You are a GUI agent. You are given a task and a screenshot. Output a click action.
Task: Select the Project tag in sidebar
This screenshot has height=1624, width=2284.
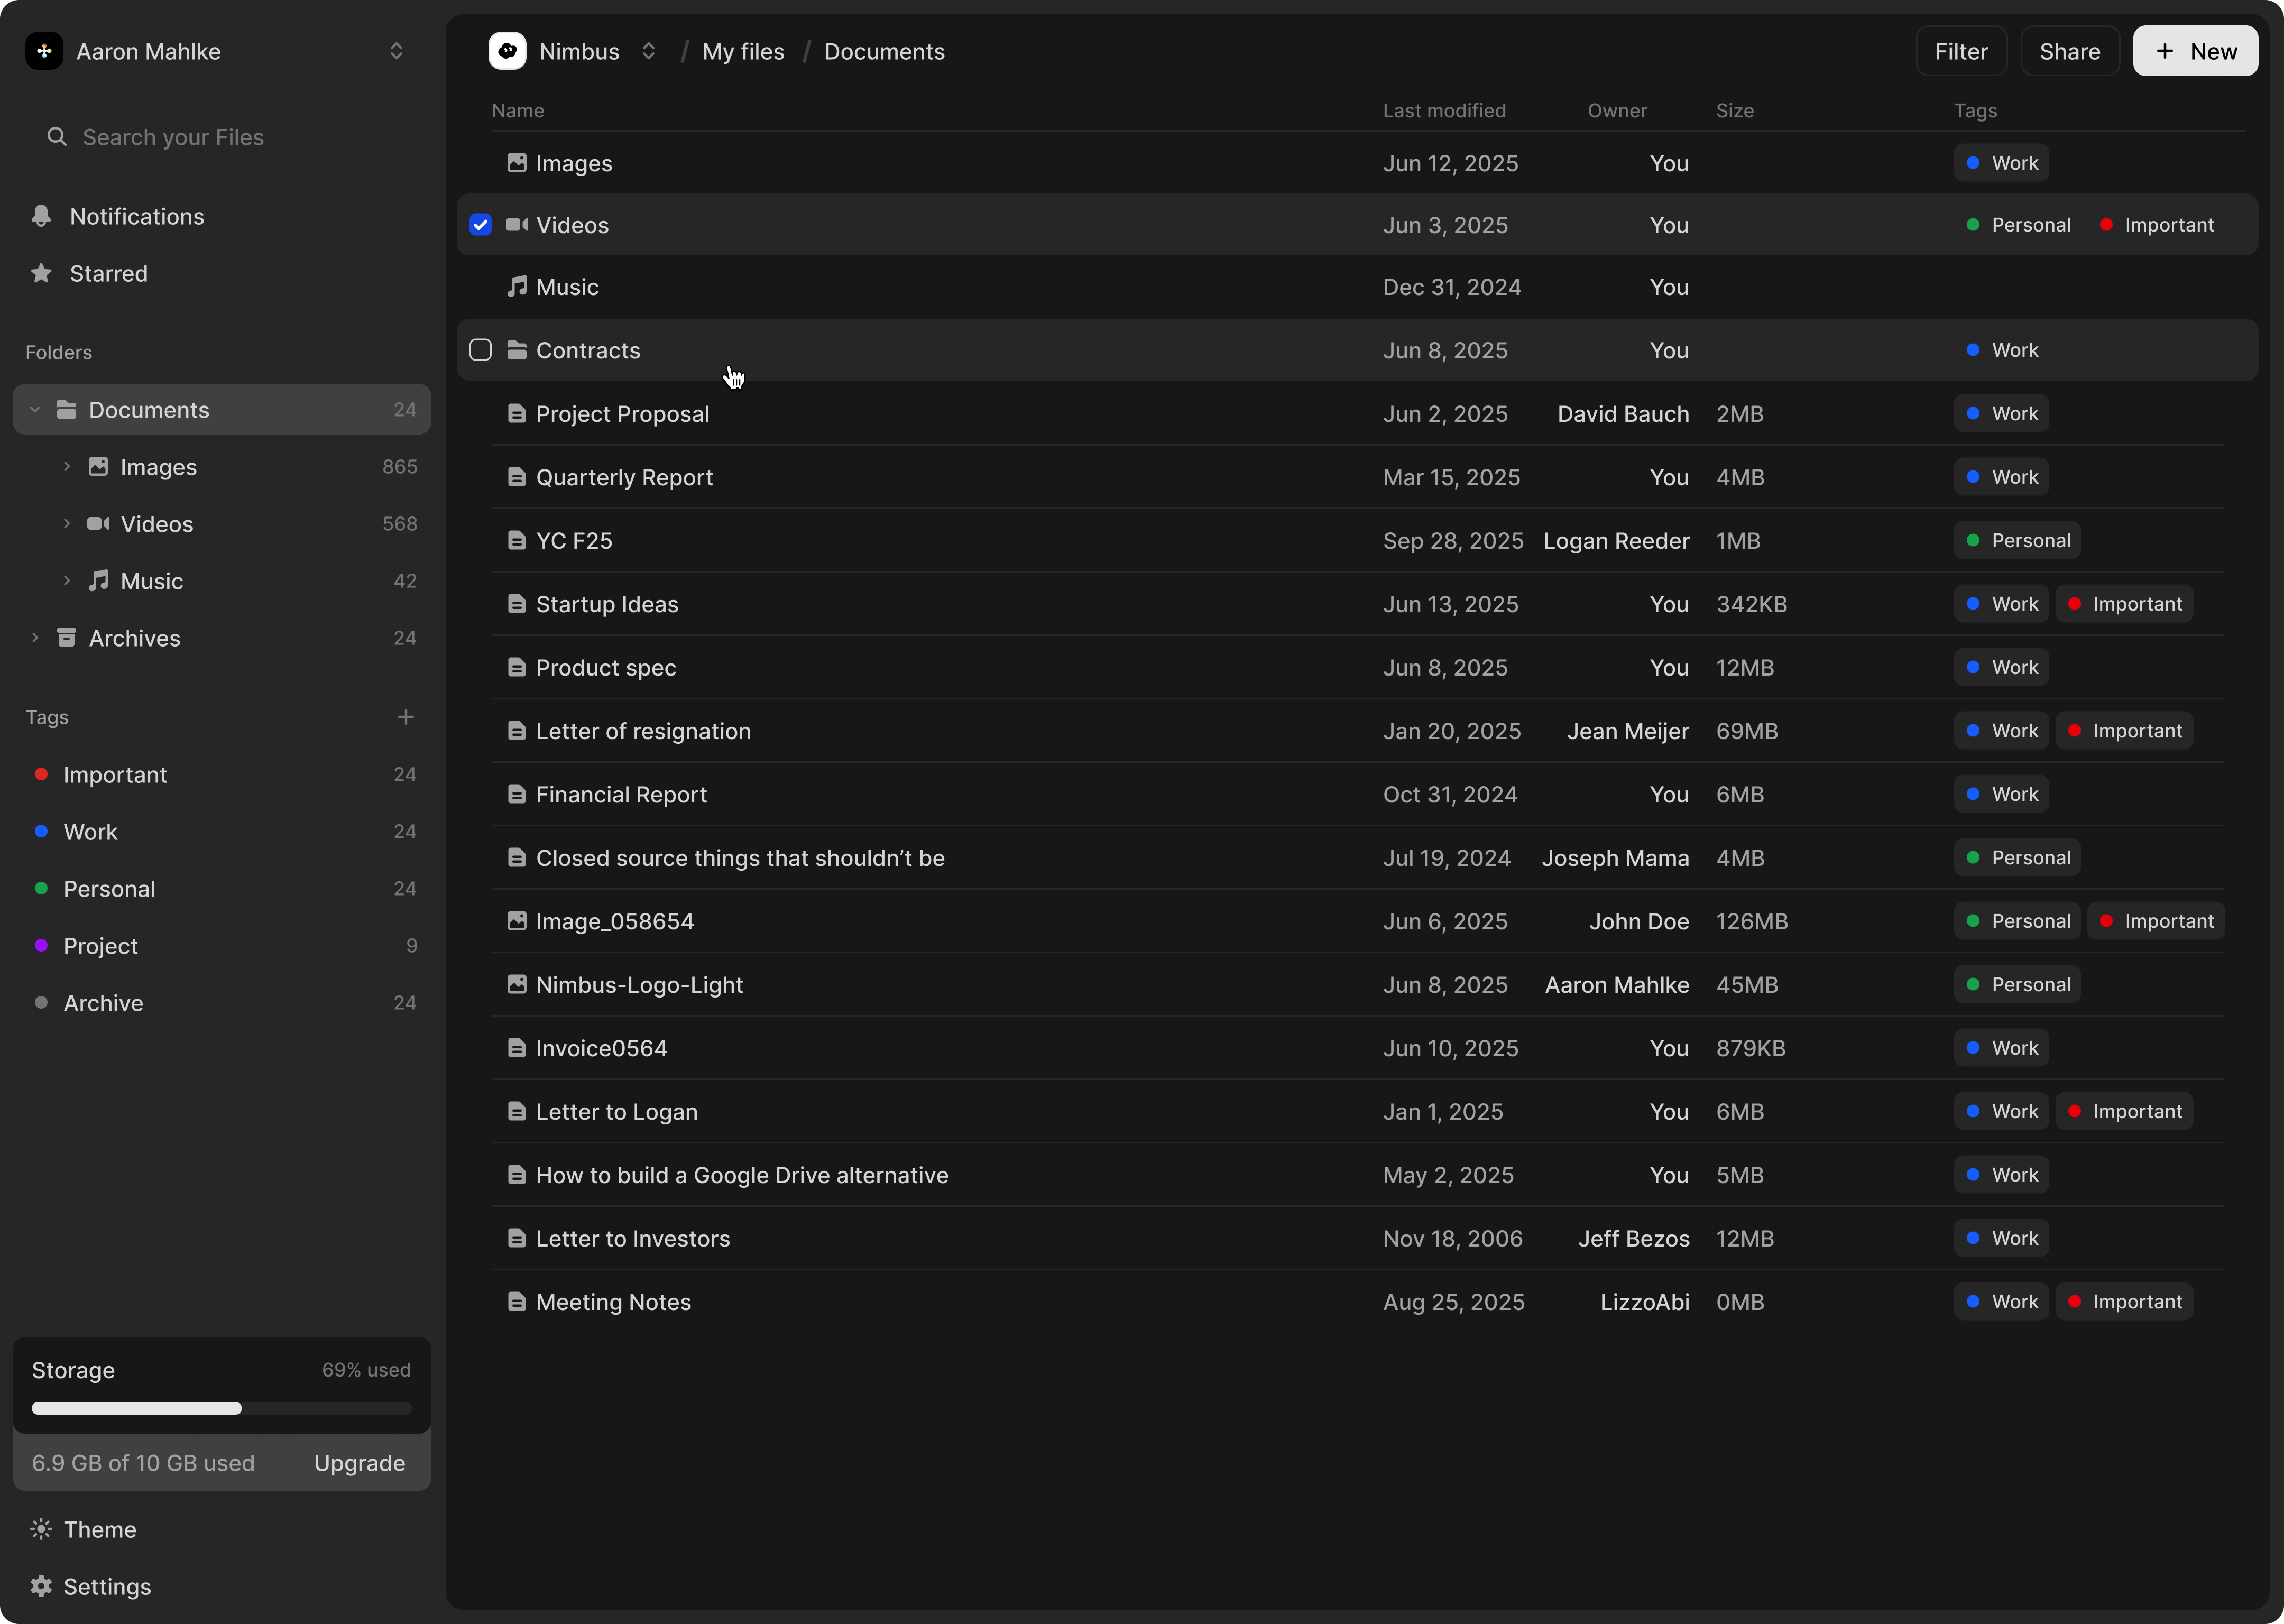100,946
